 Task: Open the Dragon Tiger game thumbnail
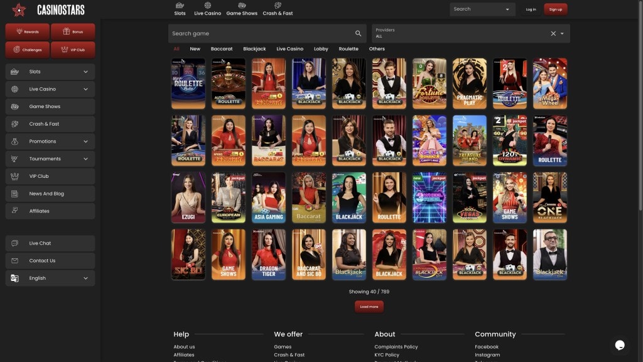coord(269,255)
